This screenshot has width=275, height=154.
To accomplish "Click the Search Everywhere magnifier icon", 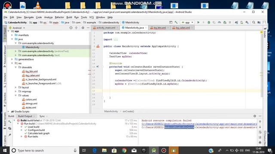I will point(254,22).
